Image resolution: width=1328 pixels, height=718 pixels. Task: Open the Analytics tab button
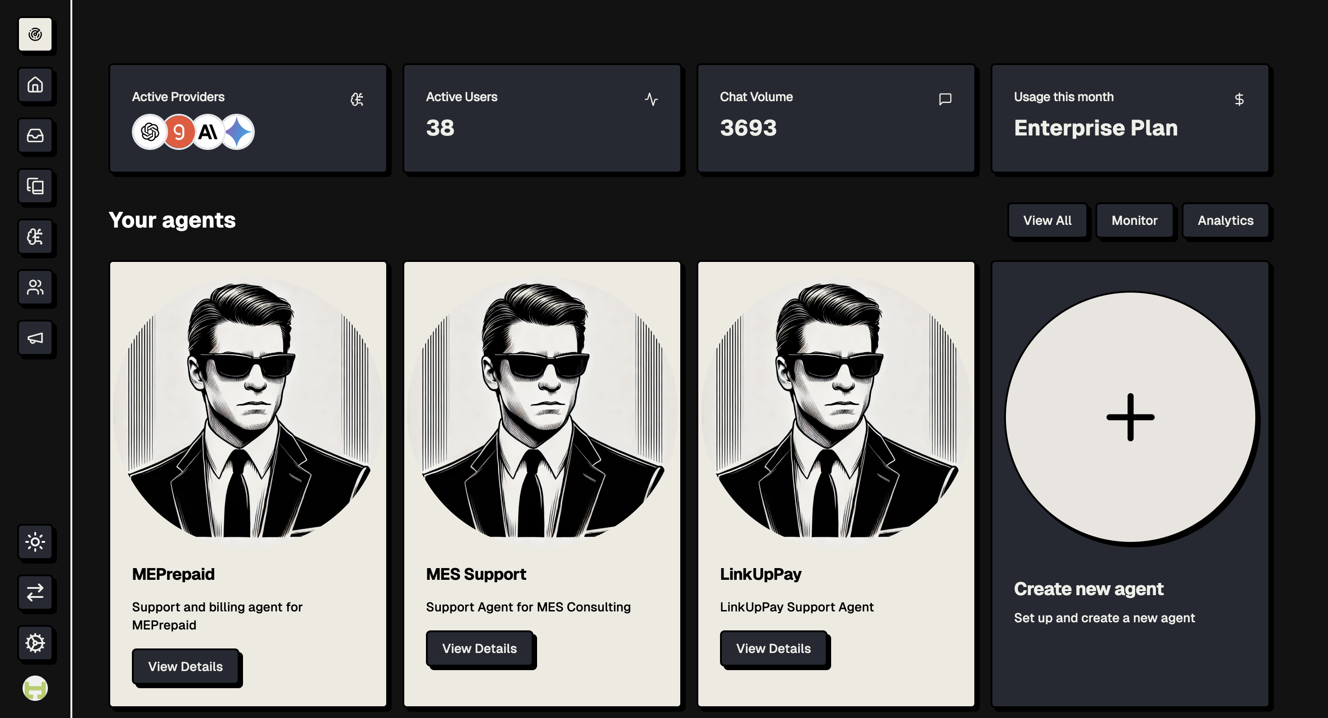tap(1225, 221)
